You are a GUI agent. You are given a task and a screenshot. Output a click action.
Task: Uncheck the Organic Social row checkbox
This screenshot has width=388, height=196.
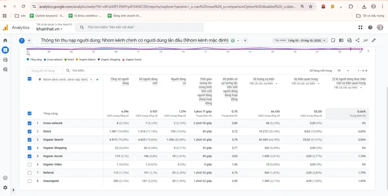pyautogui.click(x=30, y=156)
